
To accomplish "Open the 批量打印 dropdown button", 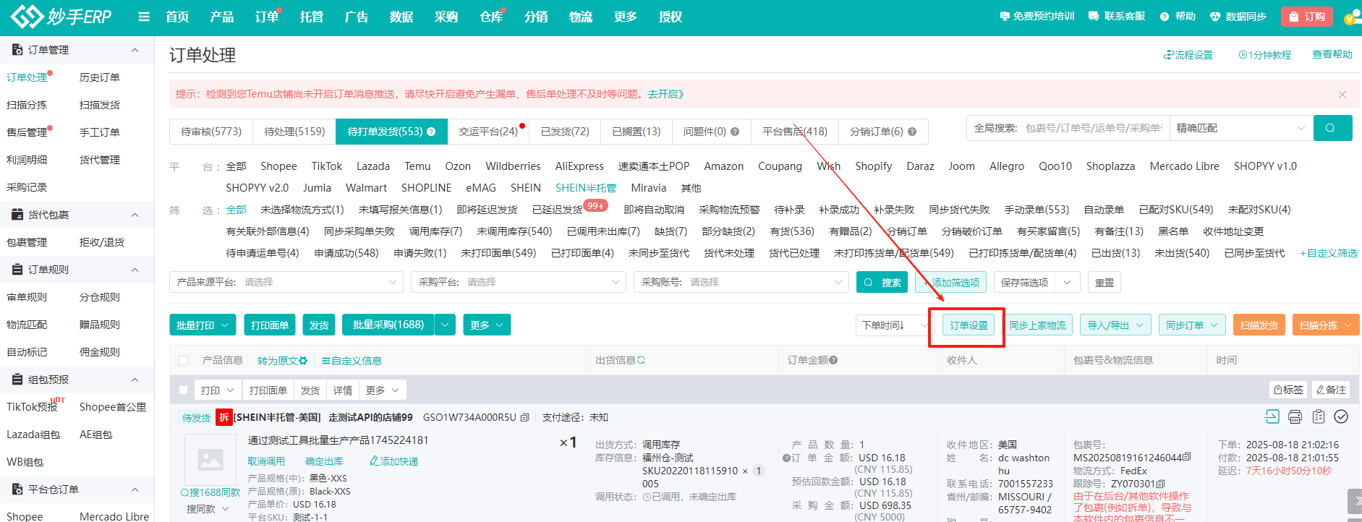I will pyautogui.click(x=203, y=325).
